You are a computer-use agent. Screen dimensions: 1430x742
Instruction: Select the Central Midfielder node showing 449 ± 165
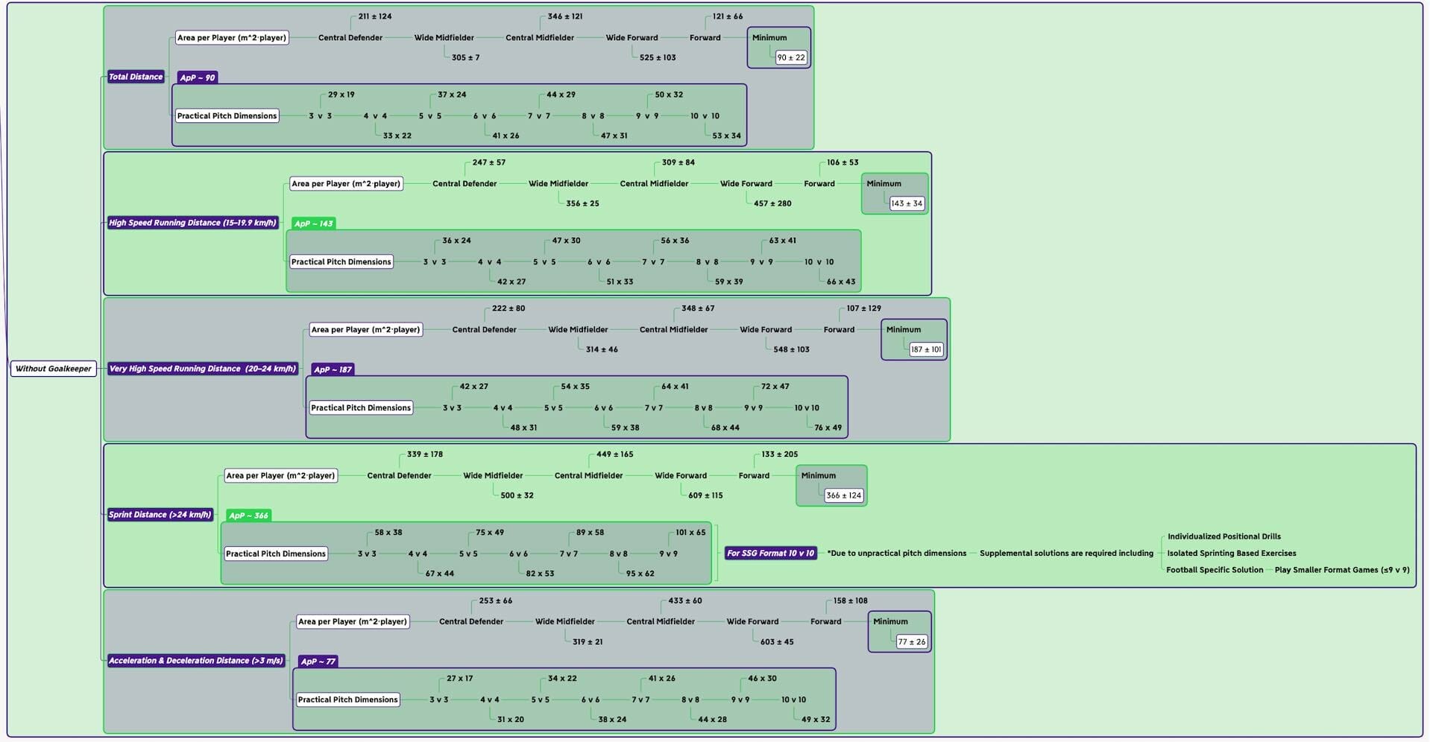coord(588,475)
